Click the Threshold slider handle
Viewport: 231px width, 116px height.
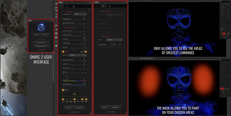tap(66, 20)
